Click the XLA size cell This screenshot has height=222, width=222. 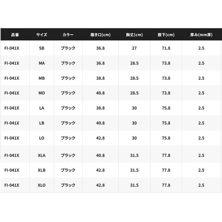coord(42,155)
